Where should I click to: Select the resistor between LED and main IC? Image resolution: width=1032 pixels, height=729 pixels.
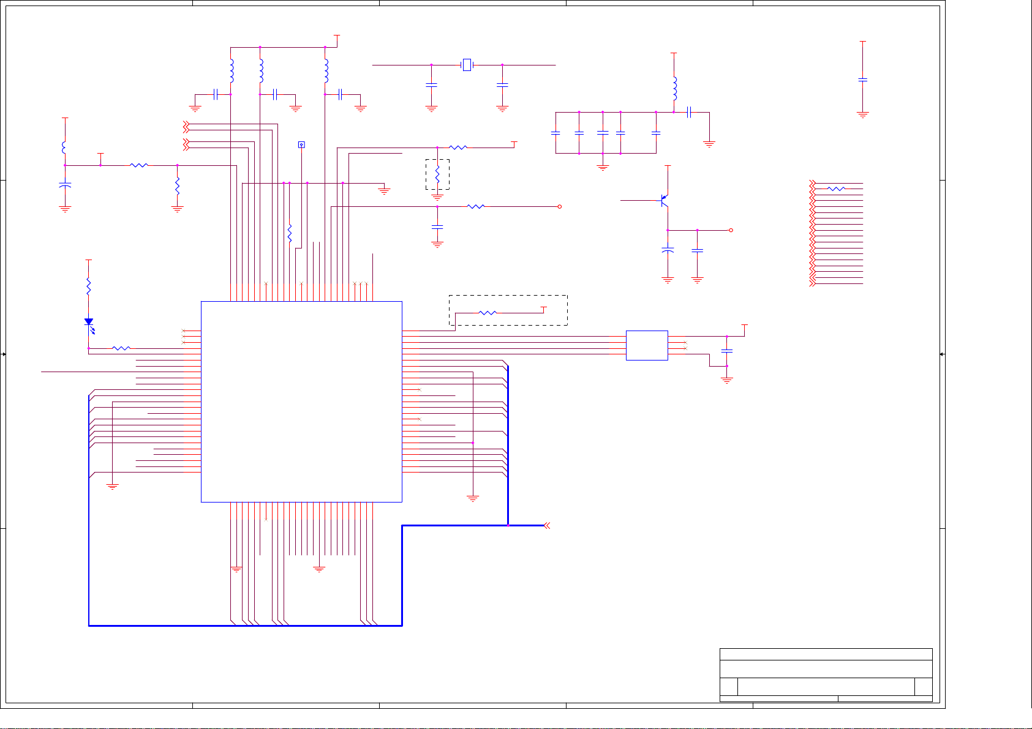tap(121, 348)
